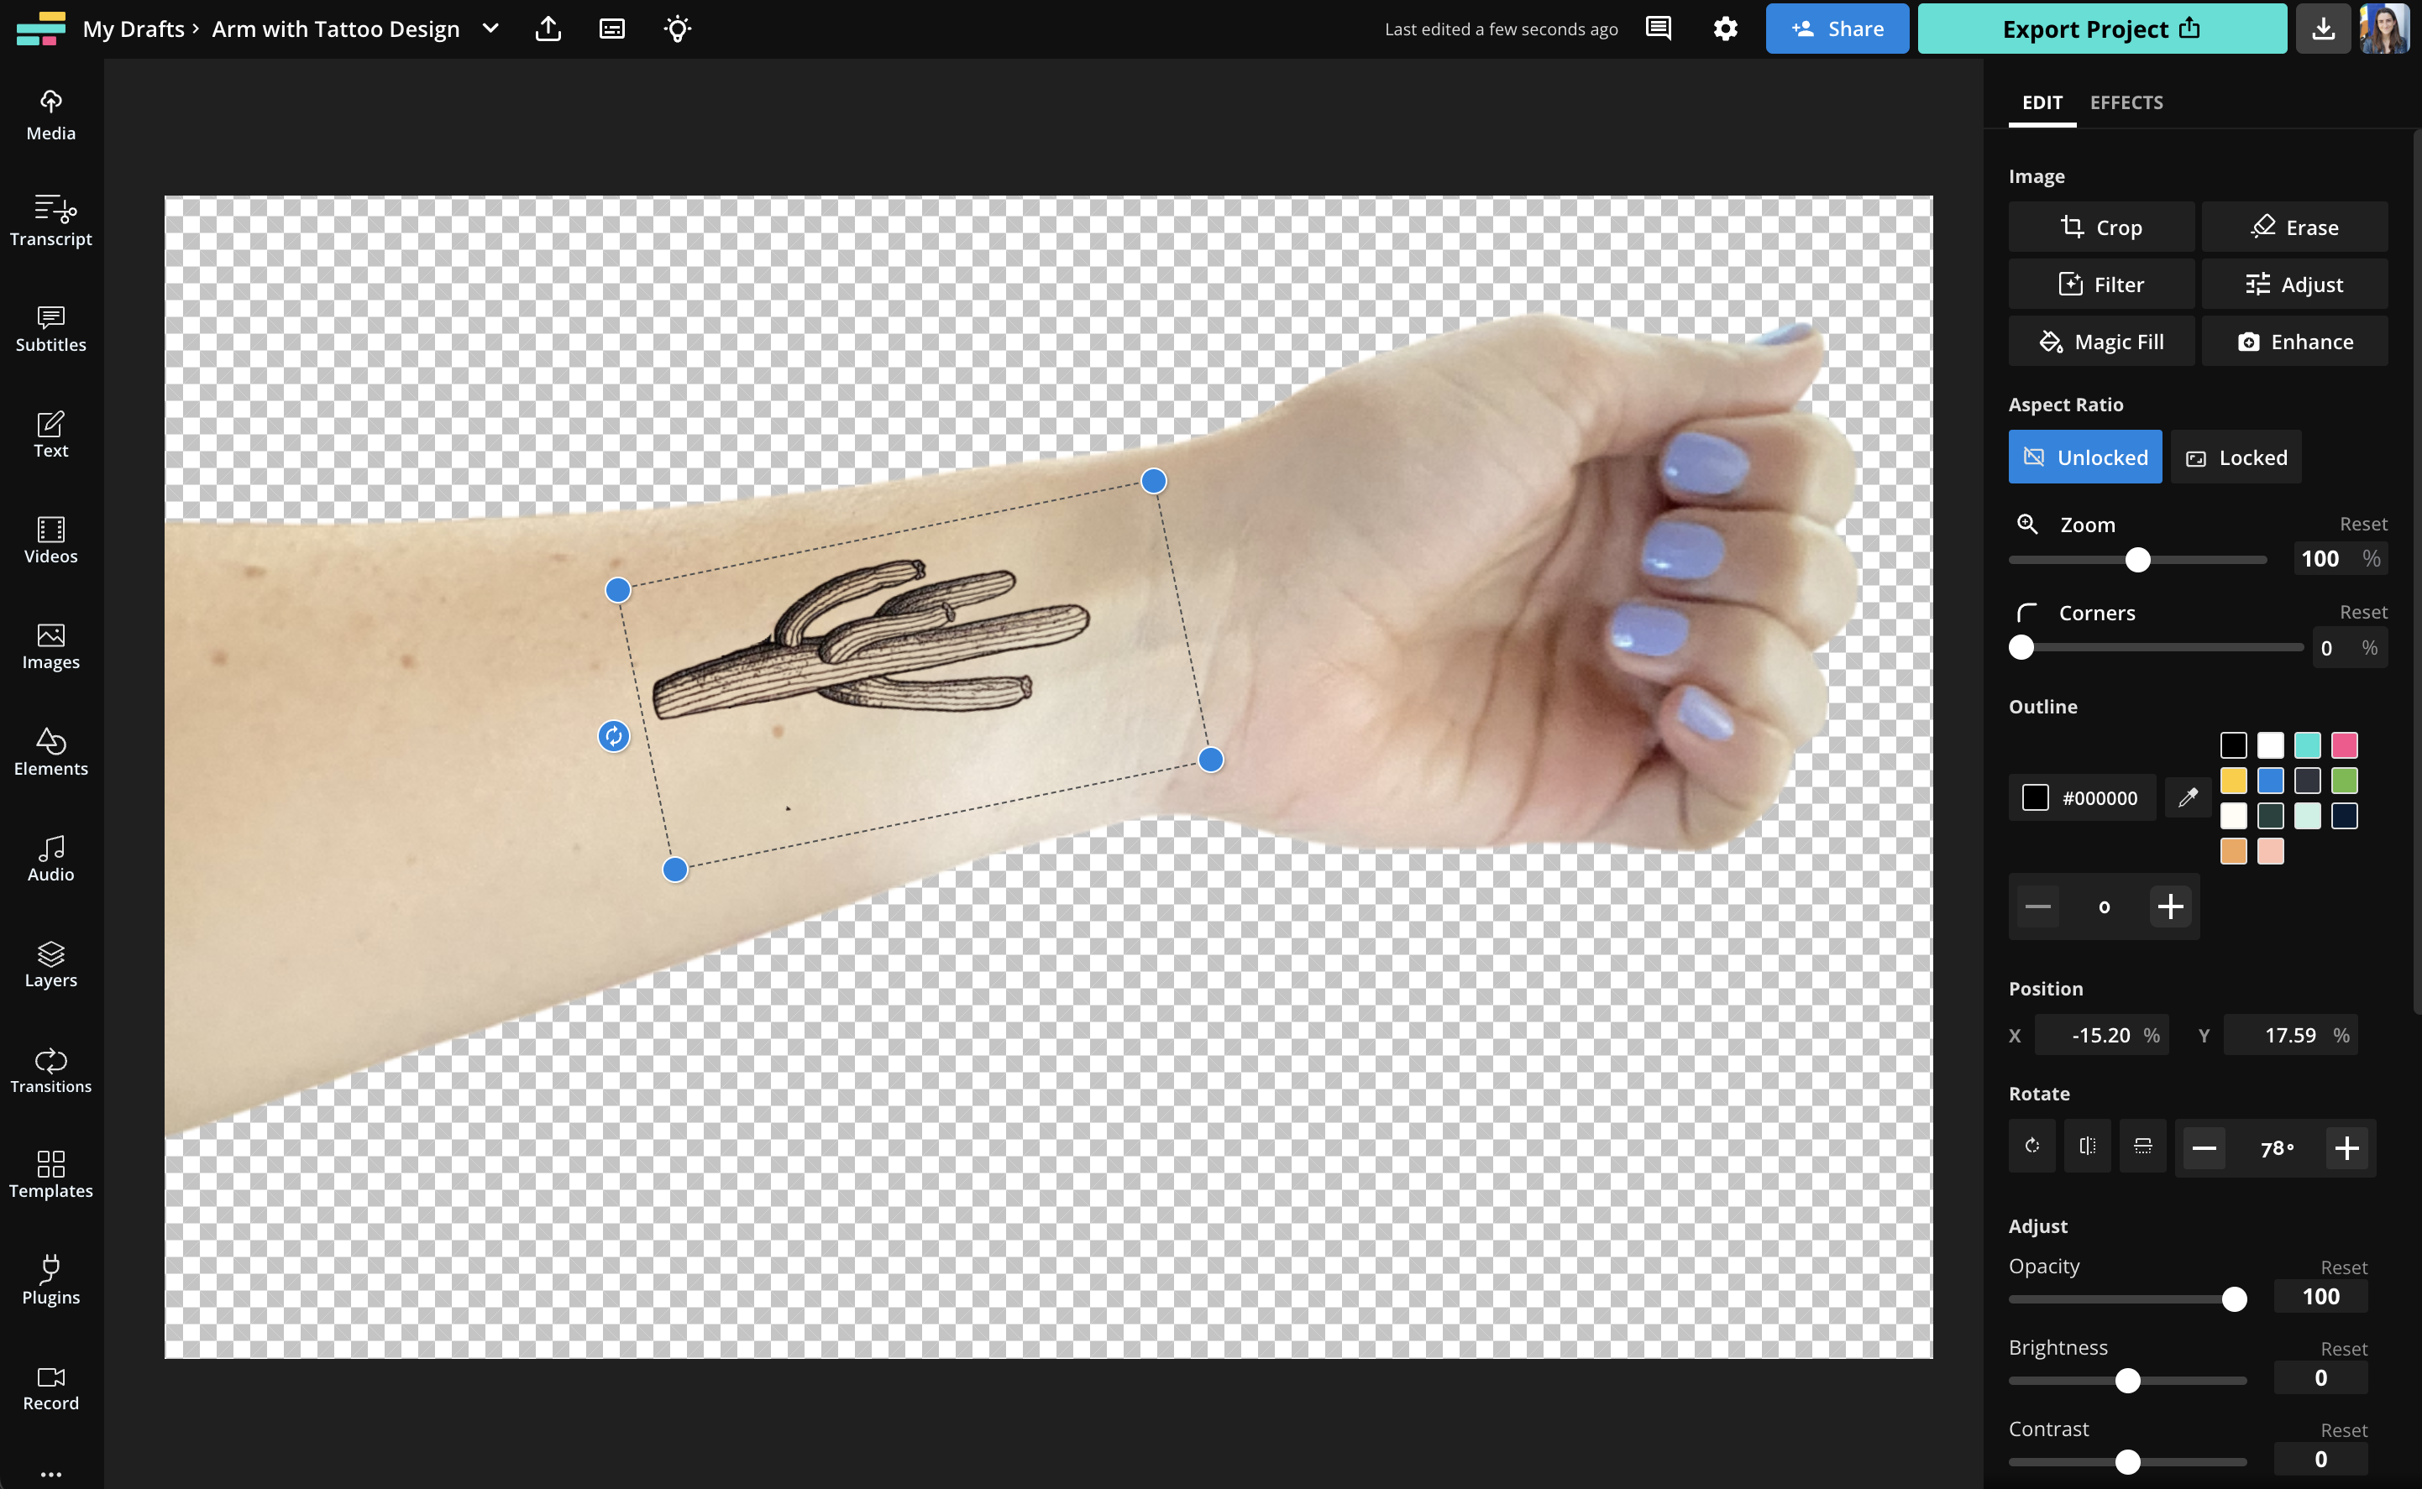
Task: Open the Media panel
Action: click(x=50, y=113)
